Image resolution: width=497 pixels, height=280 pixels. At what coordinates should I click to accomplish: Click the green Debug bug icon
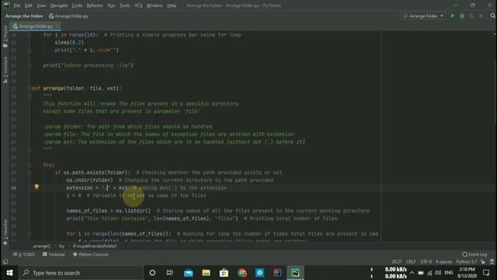click(x=462, y=16)
